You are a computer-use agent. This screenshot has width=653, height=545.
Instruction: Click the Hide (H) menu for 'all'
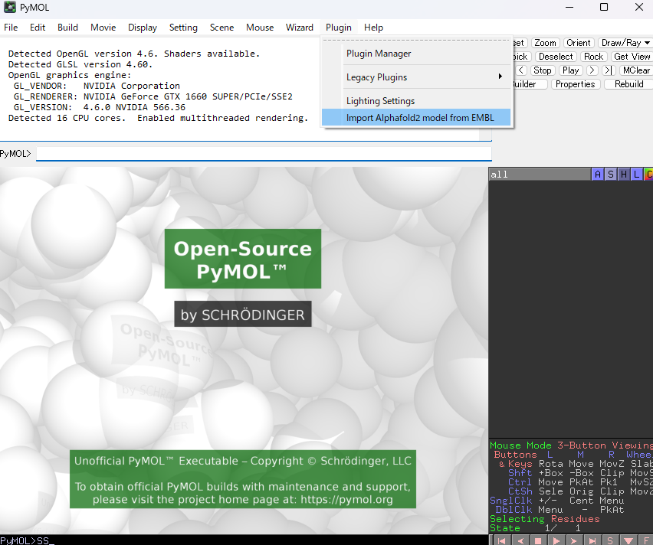click(x=624, y=174)
